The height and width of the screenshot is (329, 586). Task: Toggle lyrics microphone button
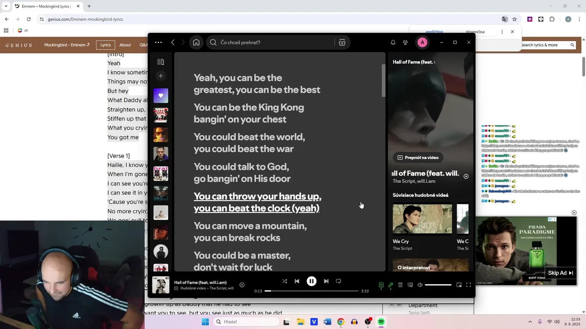point(391,285)
